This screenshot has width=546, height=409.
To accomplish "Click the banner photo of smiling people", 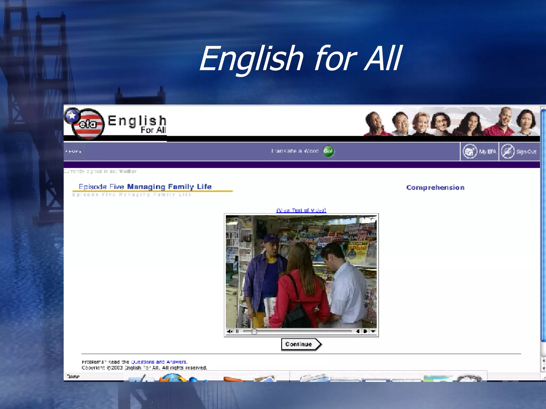I will coord(452,121).
